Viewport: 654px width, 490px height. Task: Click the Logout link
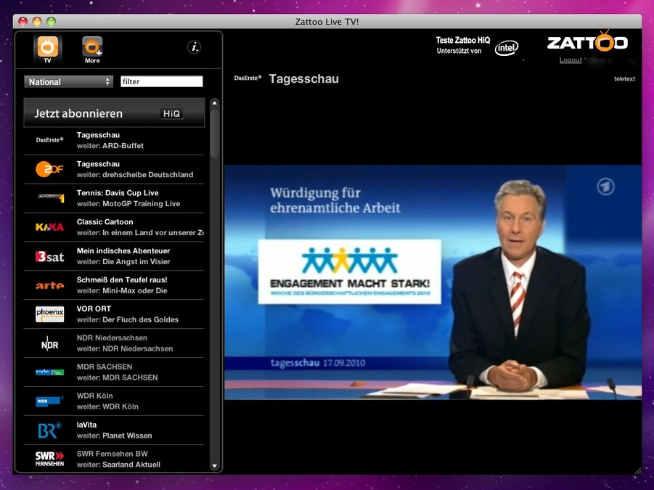point(571,60)
